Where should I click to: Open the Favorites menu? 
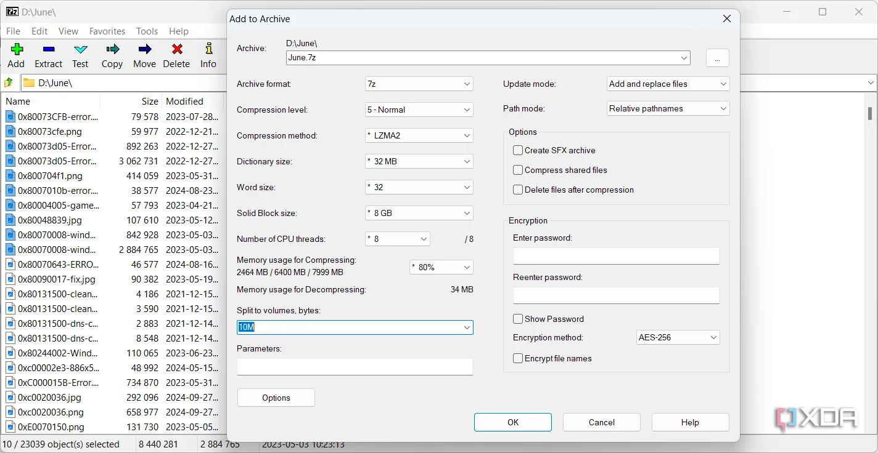(x=107, y=31)
